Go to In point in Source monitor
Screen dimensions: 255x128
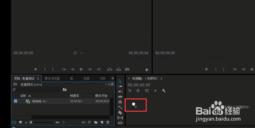pos(64,69)
